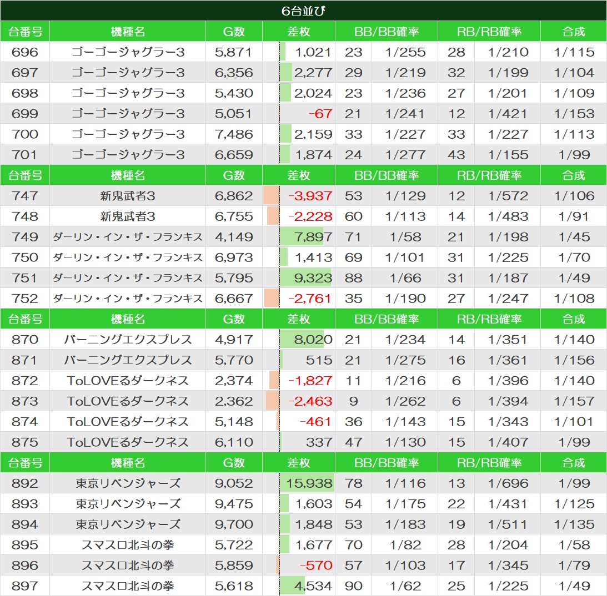Screen dimensions: 607x596
Task: Click -1,827 差枚 value in row 872
Action: [310, 380]
